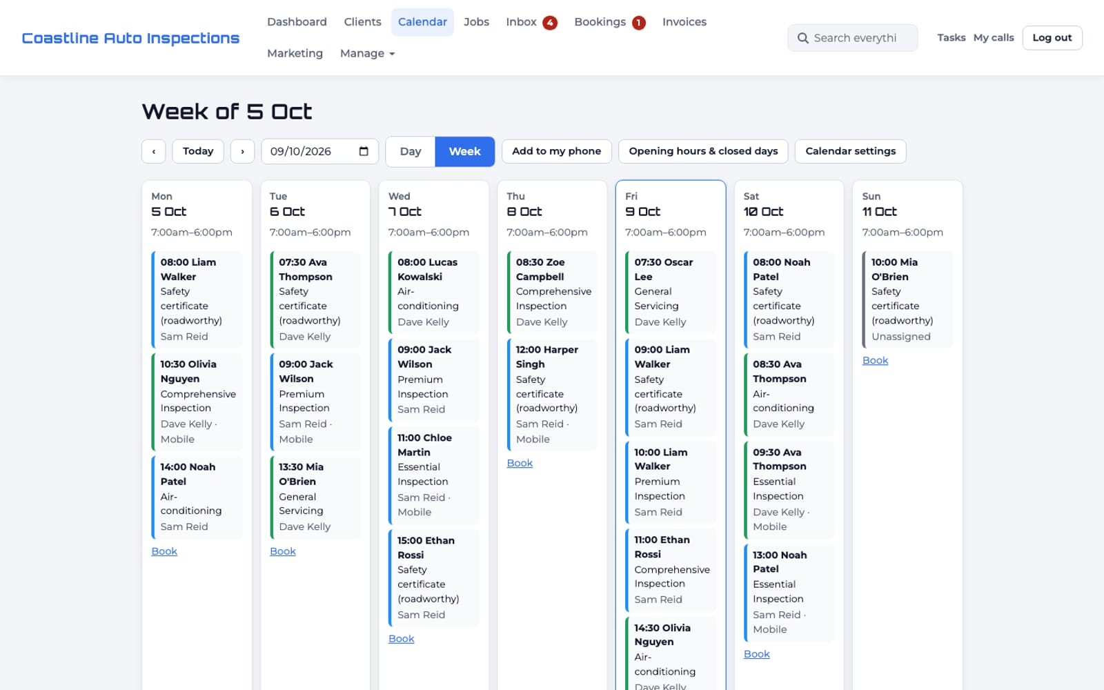Open My calls link
The height and width of the screenshot is (690, 1104).
pos(994,38)
